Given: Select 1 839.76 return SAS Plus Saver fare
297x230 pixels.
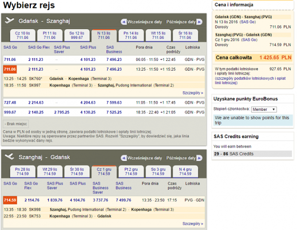Looking at the screenshot, I should 55,200.
